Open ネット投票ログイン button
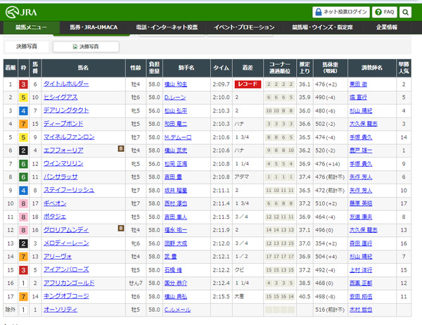422x325 pixels. [341, 12]
